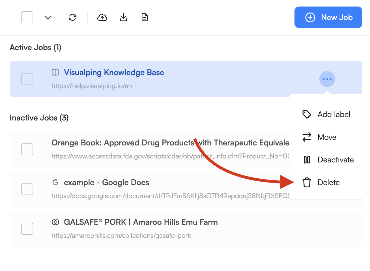370x271 pixels.
Task: Click the trash can icon beside Delete
Action: pyautogui.click(x=307, y=183)
